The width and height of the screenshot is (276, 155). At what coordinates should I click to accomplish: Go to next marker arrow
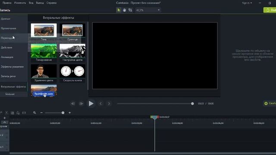coord(109,104)
